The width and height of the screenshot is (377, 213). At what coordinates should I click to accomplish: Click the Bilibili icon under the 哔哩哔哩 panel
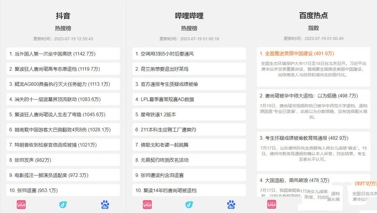[x=147, y=205]
